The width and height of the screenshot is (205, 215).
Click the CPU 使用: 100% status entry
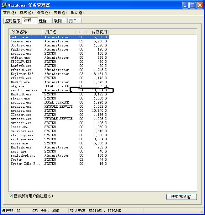point(45,211)
